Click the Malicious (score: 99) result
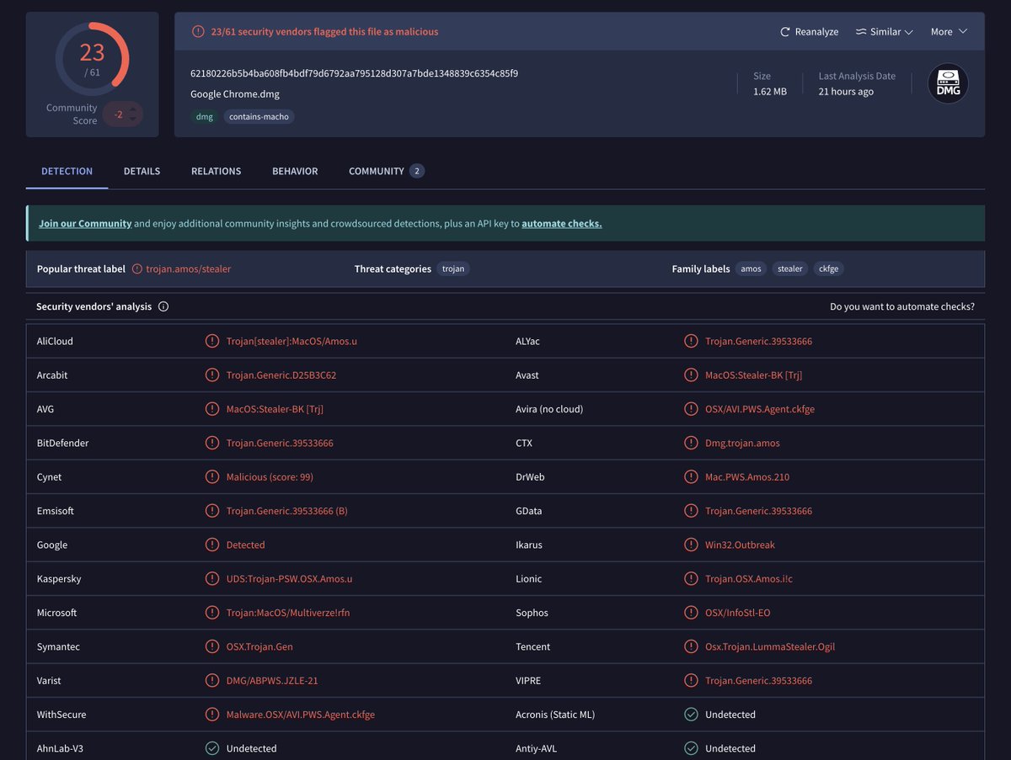1011x760 pixels. click(270, 477)
